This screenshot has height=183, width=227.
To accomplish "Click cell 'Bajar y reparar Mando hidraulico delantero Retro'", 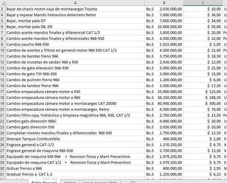I will [75, 15].
